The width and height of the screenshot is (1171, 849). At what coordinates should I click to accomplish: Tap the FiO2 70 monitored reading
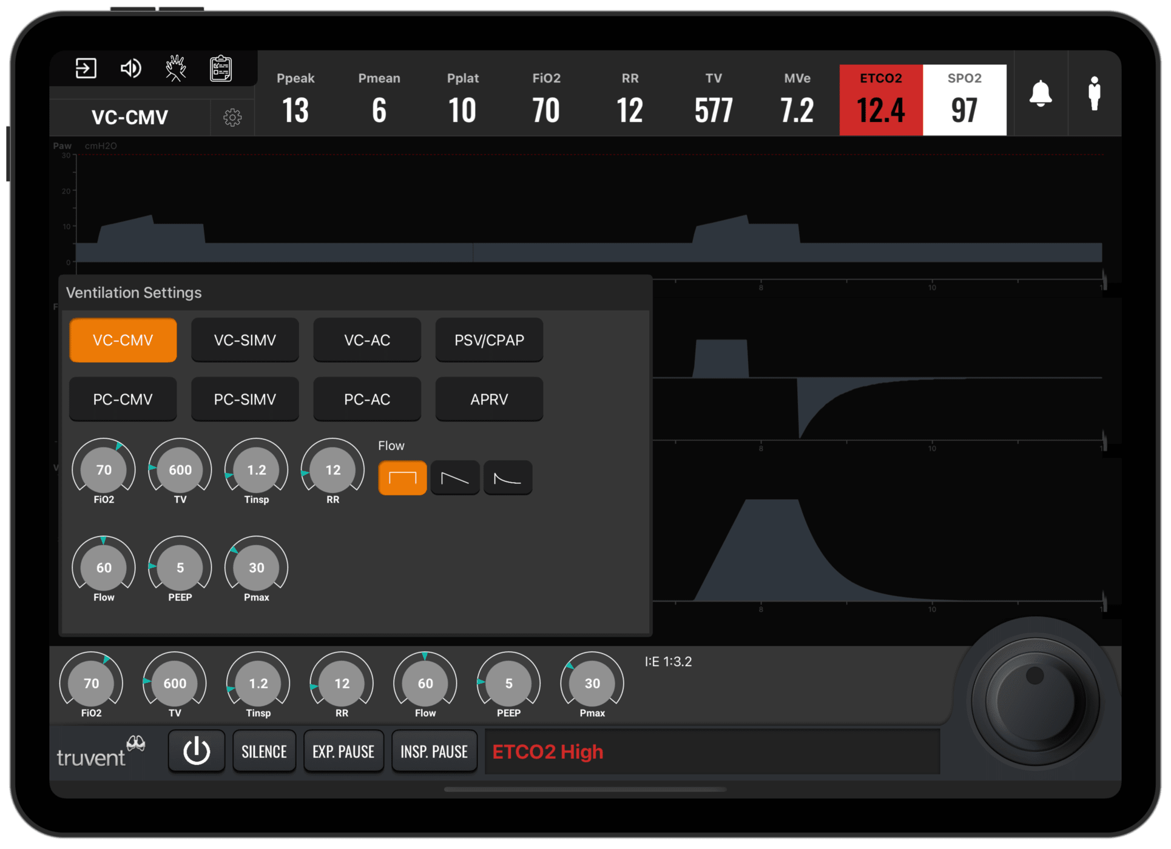click(546, 99)
